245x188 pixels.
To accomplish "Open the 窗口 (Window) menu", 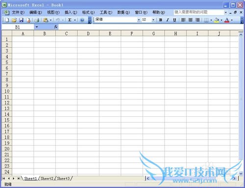I will [141, 12].
